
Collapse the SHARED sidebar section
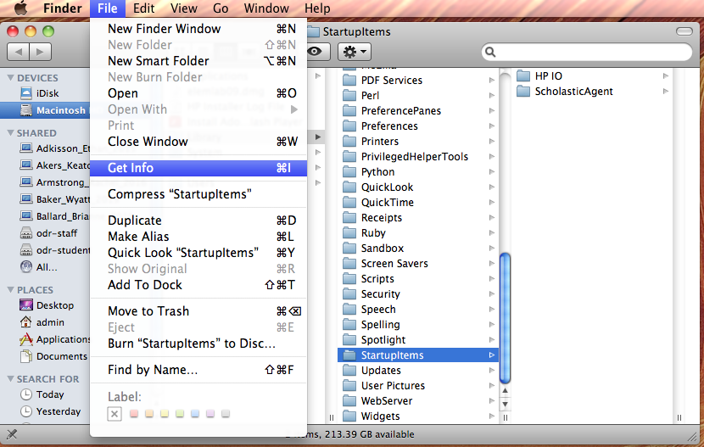tap(10, 133)
